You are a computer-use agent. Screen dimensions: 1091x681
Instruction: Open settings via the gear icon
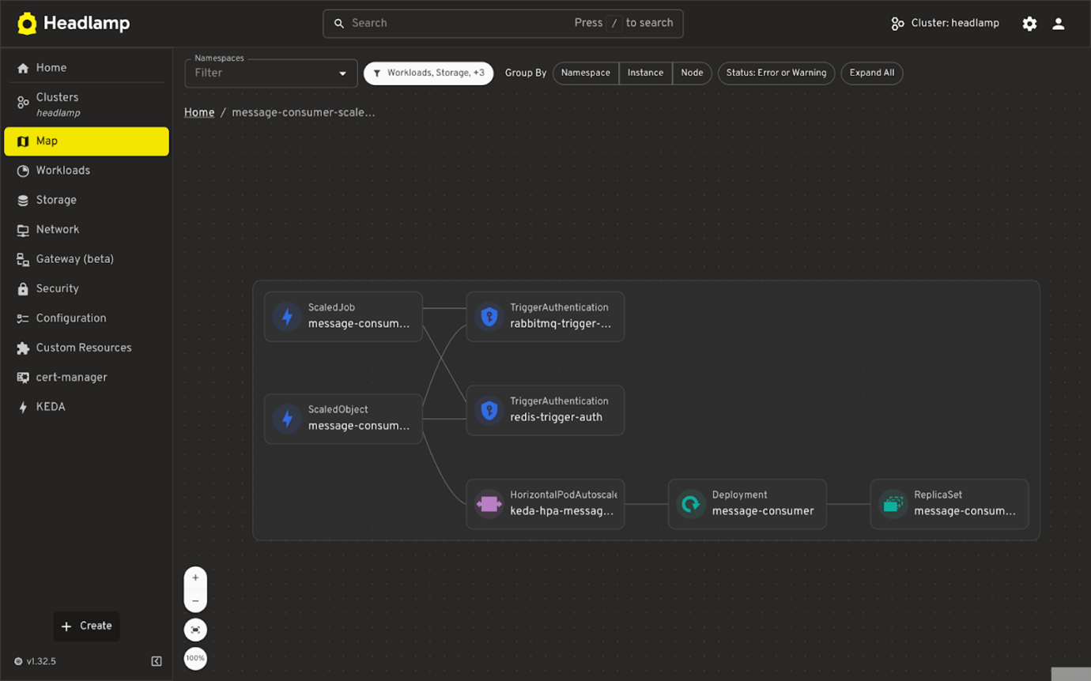pyautogui.click(x=1029, y=24)
